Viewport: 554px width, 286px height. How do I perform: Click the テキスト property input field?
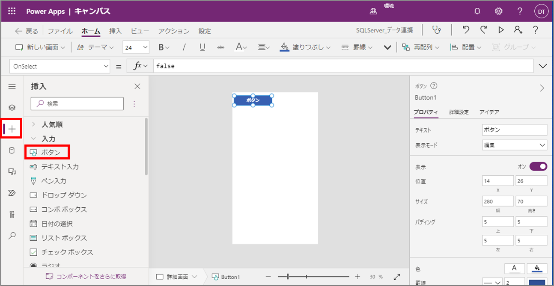coord(515,130)
